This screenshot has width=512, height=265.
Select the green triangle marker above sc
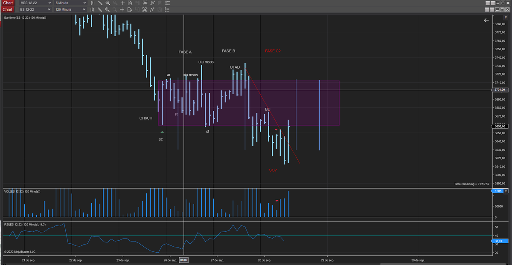pos(162,132)
